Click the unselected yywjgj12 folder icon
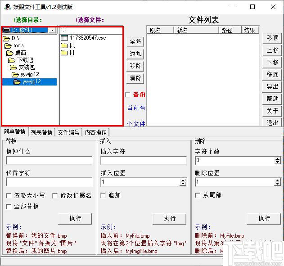This screenshot has height=266, width=284. point(15,74)
